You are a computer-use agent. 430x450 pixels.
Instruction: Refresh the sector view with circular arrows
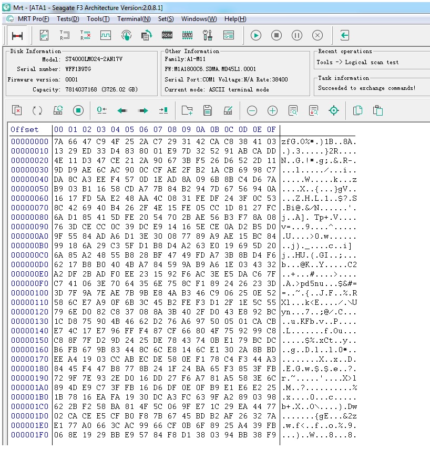37,110
